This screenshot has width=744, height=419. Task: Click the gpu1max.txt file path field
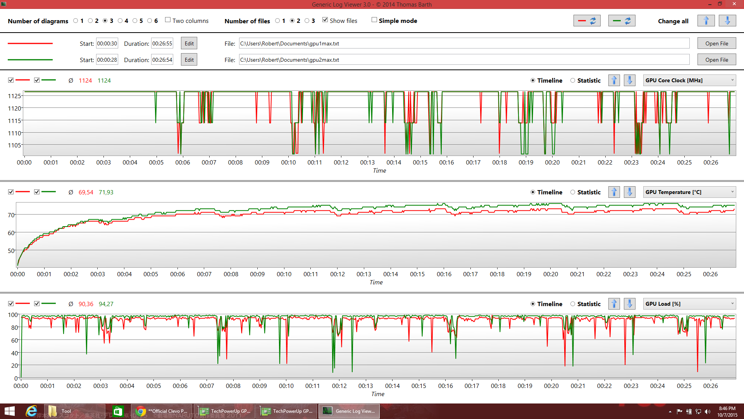(464, 43)
